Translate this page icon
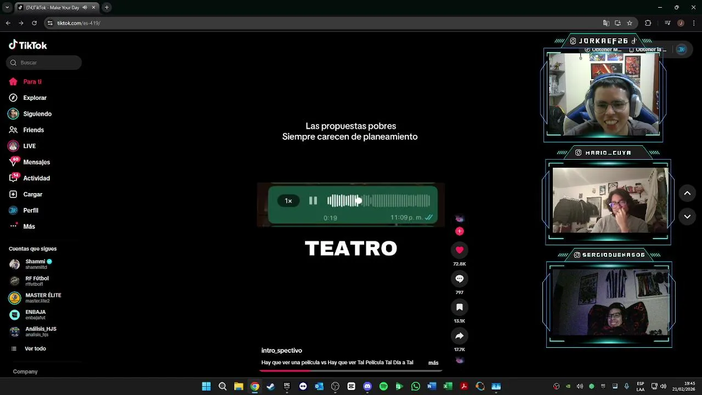The image size is (702, 395). pyautogui.click(x=606, y=23)
